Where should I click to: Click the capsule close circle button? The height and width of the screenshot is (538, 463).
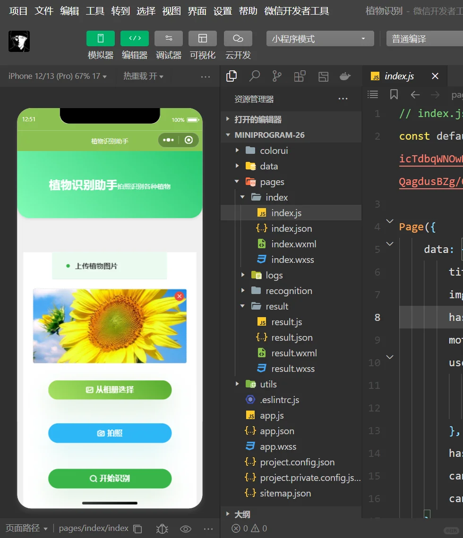pyautogui.click(x=189, y=140)
